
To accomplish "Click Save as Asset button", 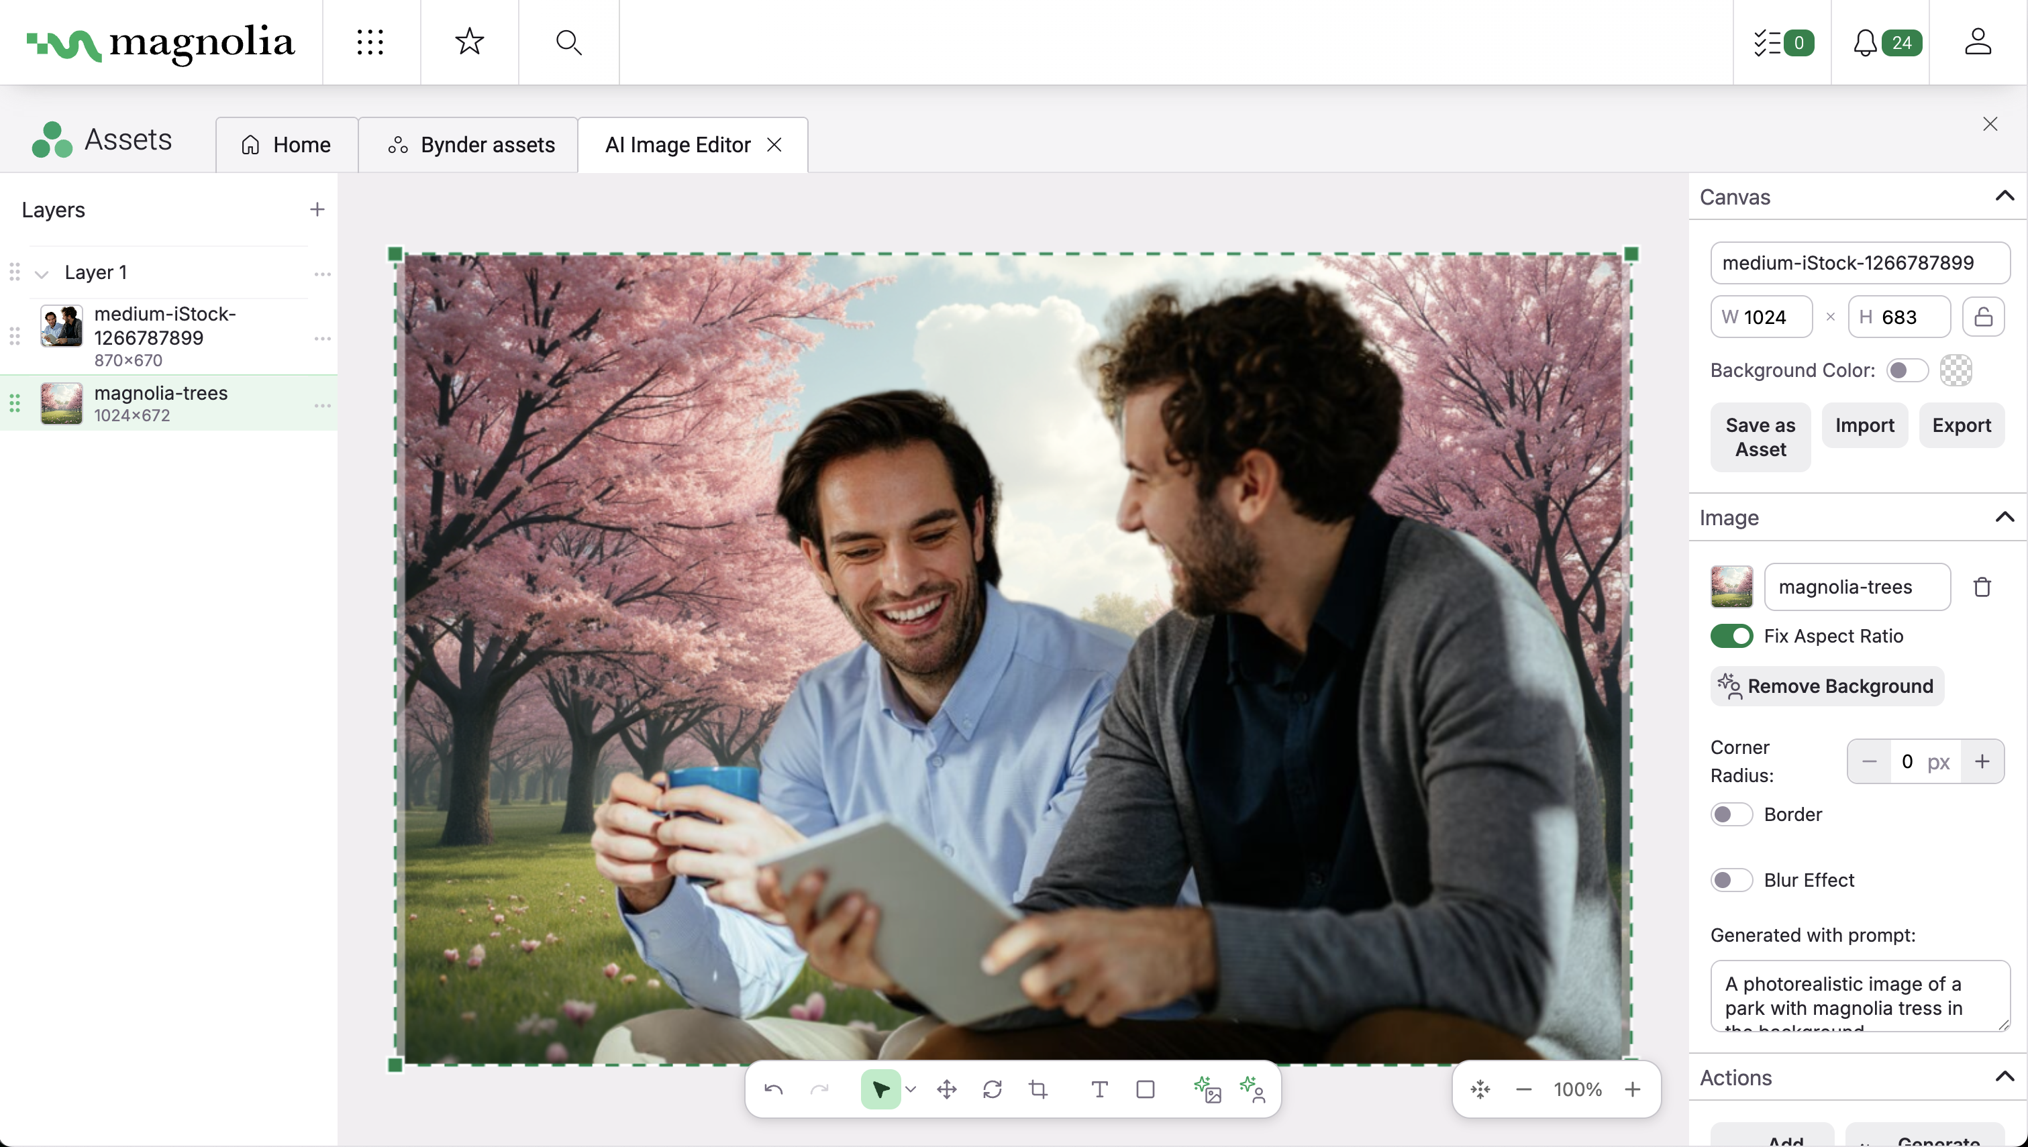I will tap(1760, 437).
